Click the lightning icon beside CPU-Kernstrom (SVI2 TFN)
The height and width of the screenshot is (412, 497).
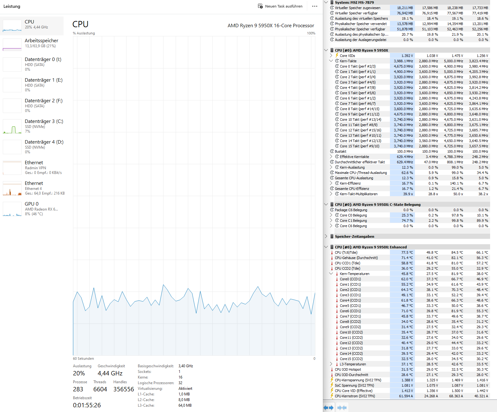coord(332,396)
